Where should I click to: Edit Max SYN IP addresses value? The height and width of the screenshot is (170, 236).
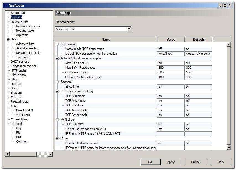(x=170, y=68)
